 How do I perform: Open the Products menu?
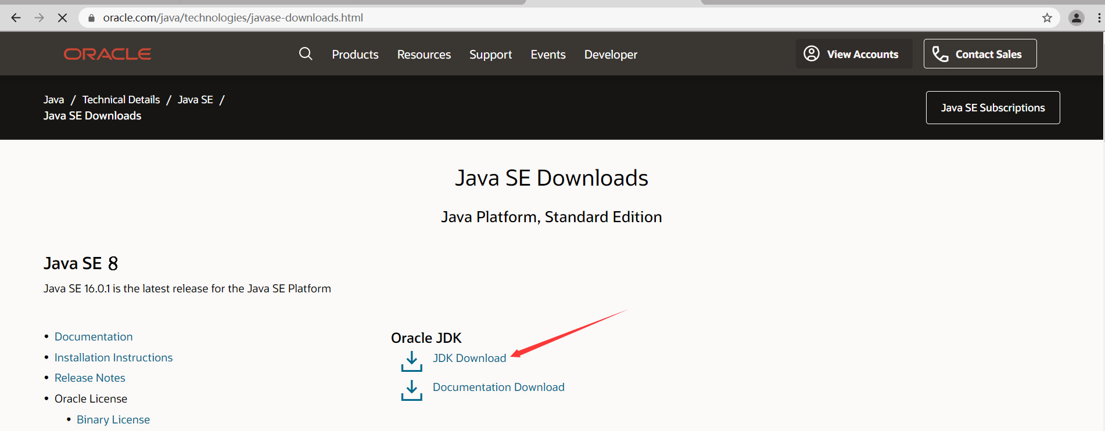pos(355,55)
